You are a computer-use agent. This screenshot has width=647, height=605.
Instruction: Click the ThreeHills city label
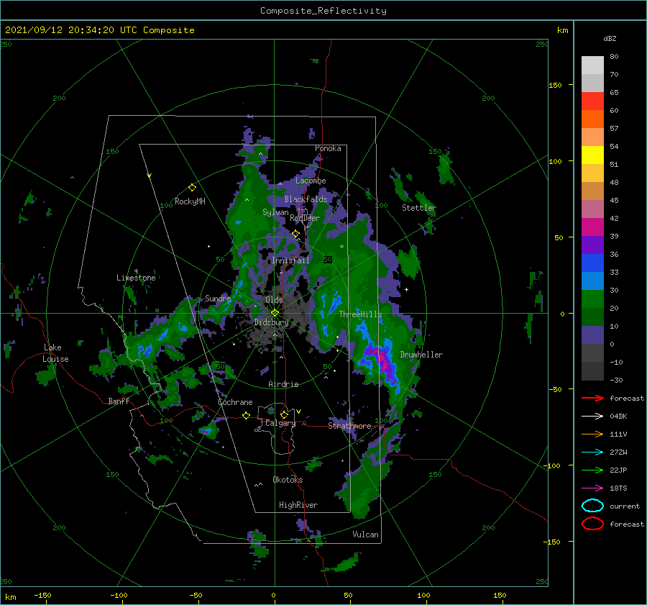coord(360,314)
